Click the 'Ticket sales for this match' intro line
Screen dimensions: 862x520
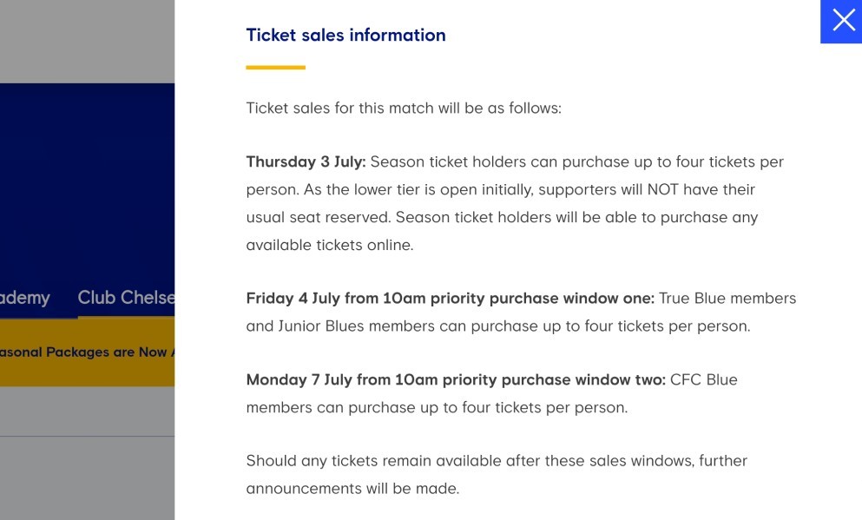coord(404,108)
